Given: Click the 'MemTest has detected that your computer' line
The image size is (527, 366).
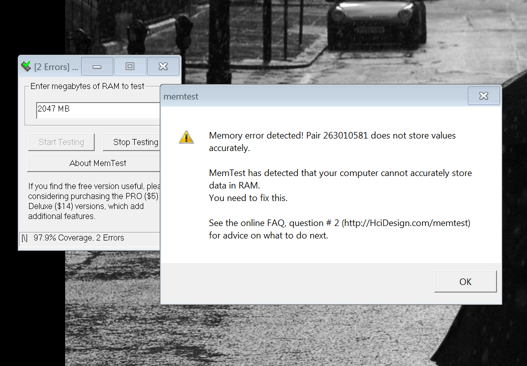Looking at the screenshot, I should (341, 173).
